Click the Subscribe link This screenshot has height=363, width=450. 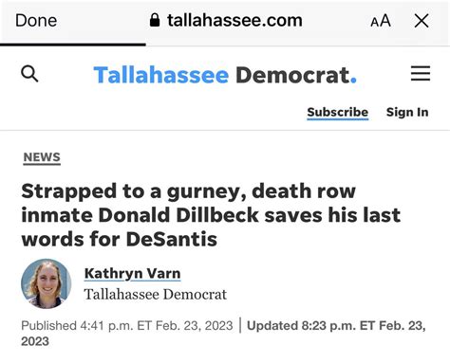pyautogui.click(x=338, y=113)
